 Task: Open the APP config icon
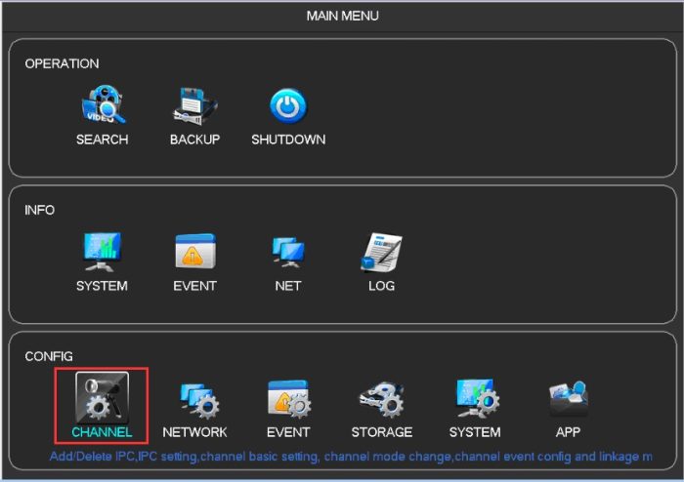click(x=568, y=399)
